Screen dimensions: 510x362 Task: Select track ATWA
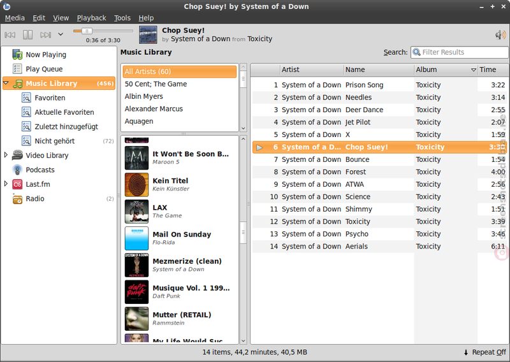pyautogui.click(x=379, y=184)
